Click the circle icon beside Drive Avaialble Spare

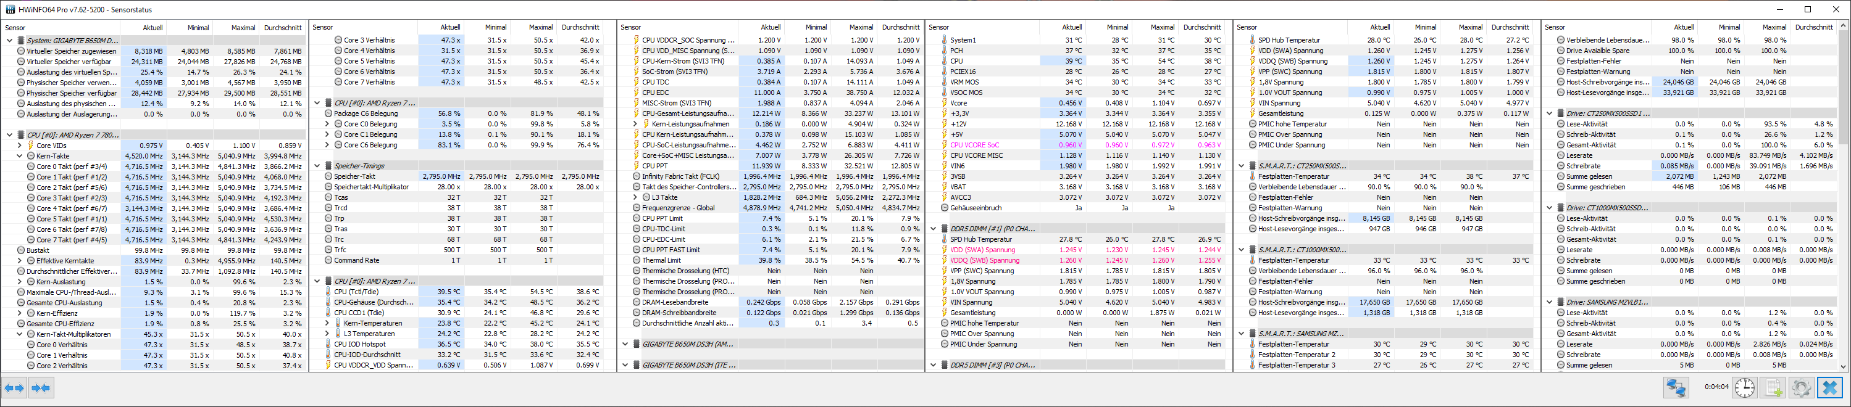coord(1560,50)
